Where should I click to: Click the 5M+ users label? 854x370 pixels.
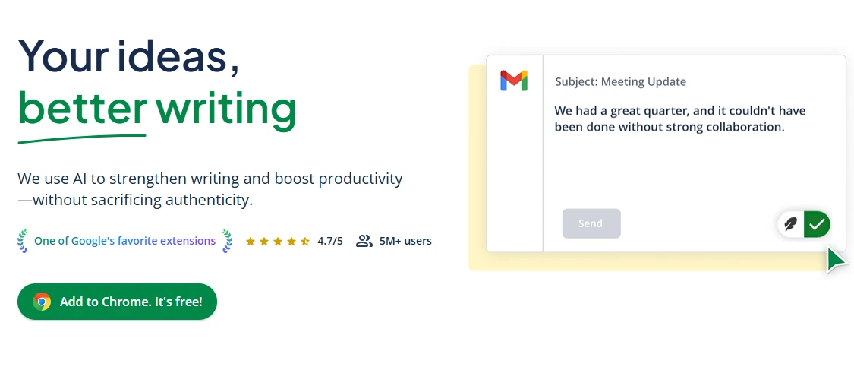click(x=405, y=241)
